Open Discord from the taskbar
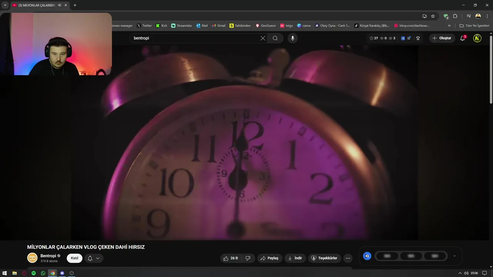493x277 pixels. [x=62, y=273]
